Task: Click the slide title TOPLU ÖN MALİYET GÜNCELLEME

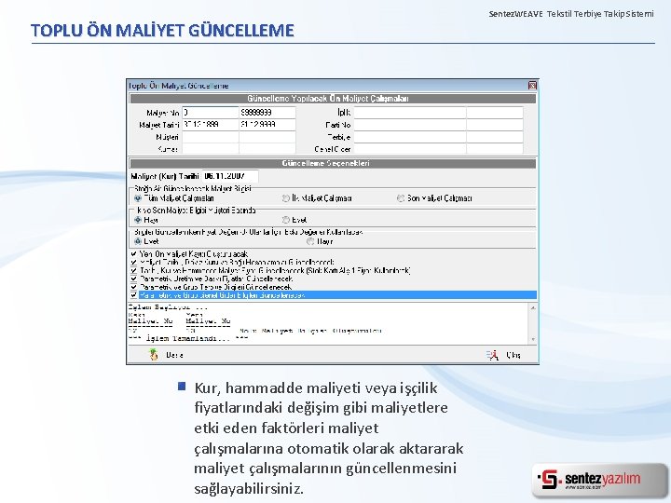Action: [x=162, y=31]
